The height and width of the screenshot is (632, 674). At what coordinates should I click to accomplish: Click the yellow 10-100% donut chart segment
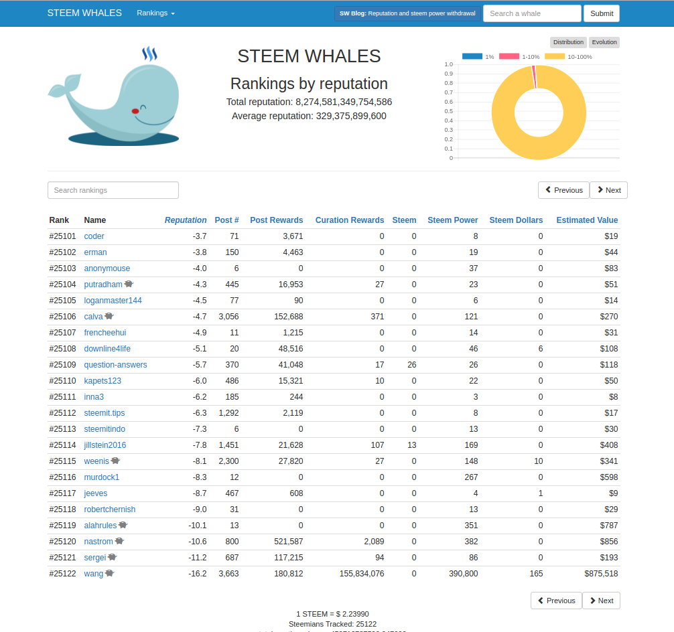tap(539, 147)
